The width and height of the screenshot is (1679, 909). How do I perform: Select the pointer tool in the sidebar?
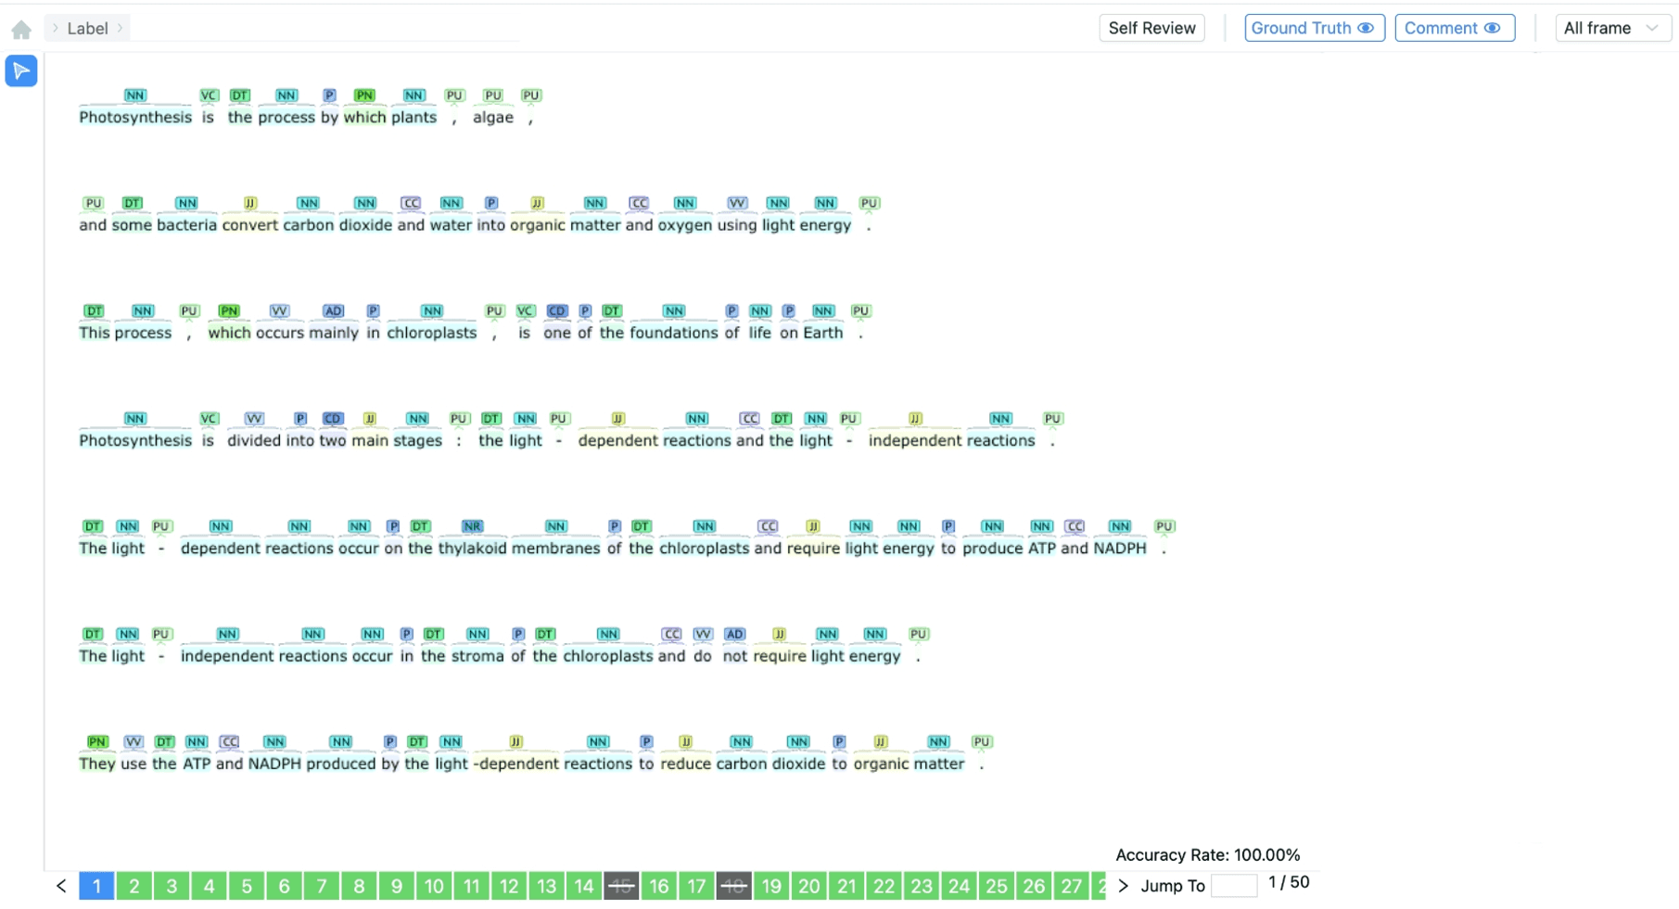21,71
